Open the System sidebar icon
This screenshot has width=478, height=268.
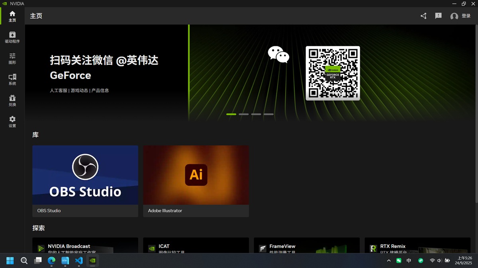tap(12, 79)
